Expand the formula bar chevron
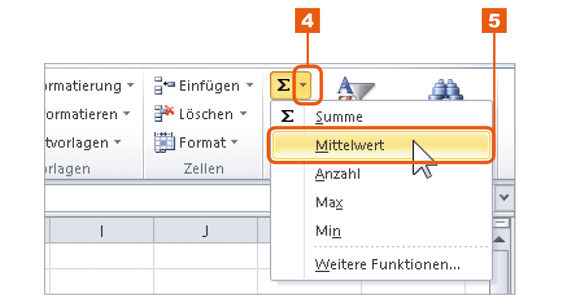 (504, 198)
